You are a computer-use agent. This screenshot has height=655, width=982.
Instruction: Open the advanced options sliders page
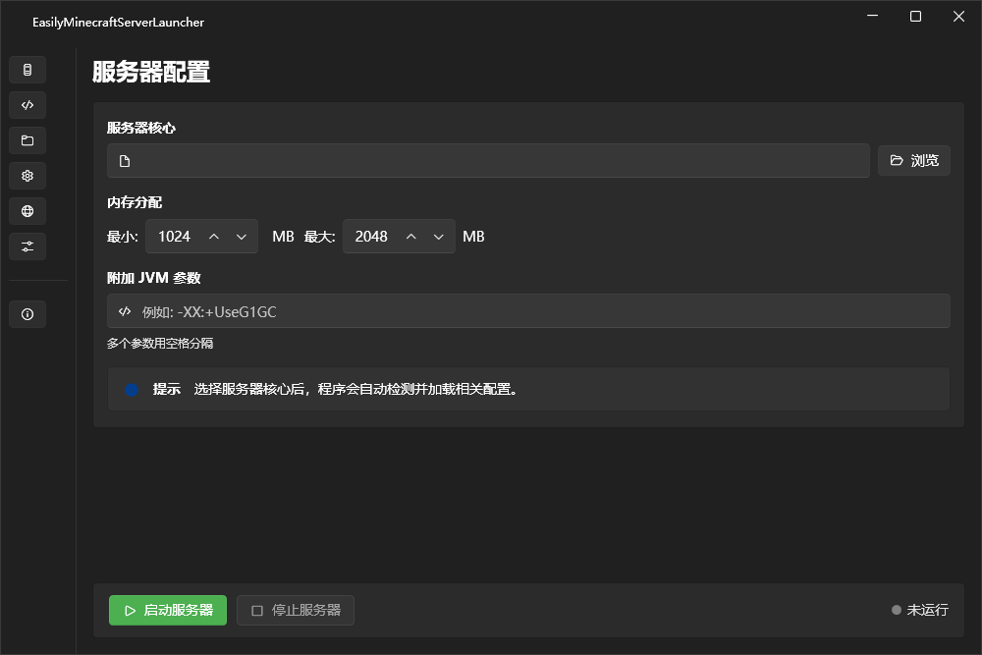[x=27, y=246]
